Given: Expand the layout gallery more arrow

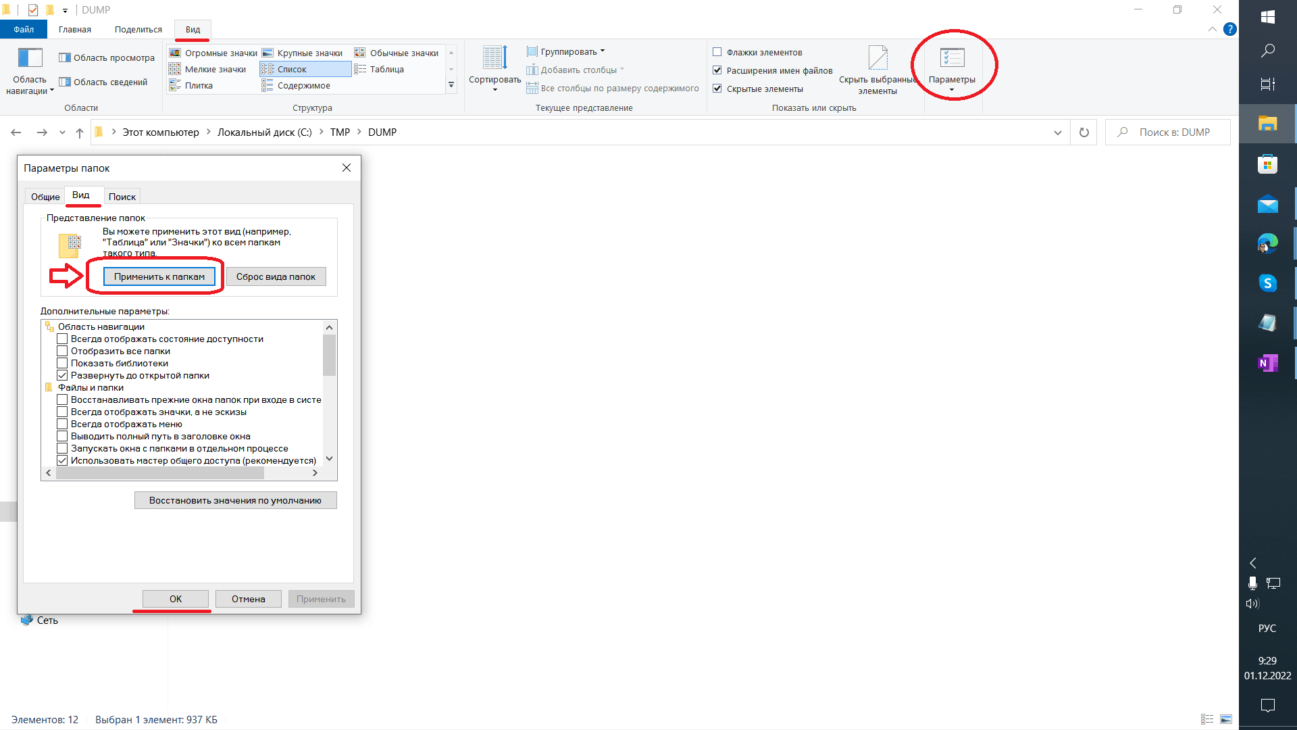Looking at the screenshot, I should [x=451, y=85].
